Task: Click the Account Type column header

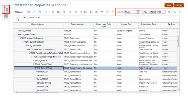Action: click(127, 25)
